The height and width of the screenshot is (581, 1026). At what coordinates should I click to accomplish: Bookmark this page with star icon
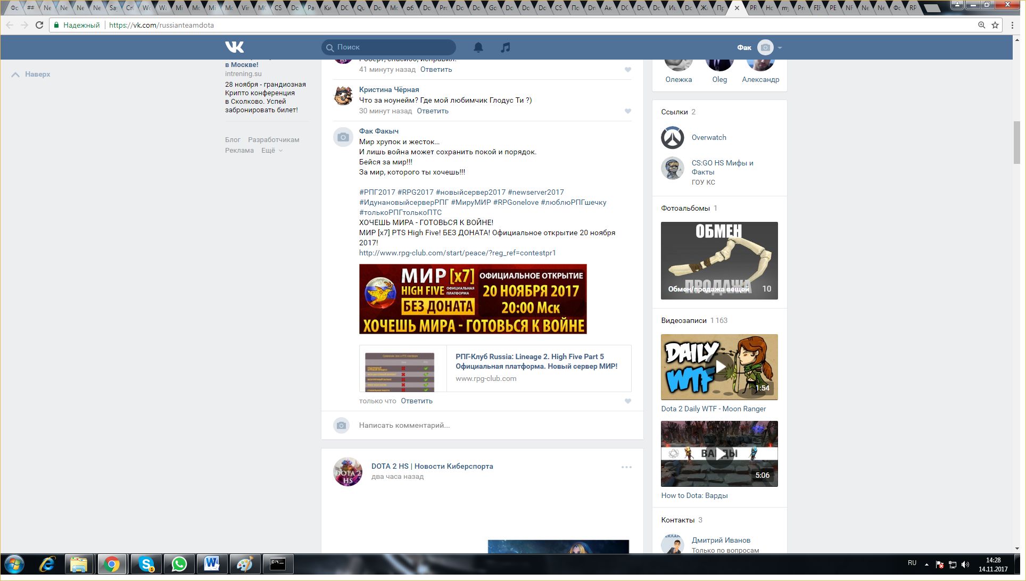(x=995, y=25)
